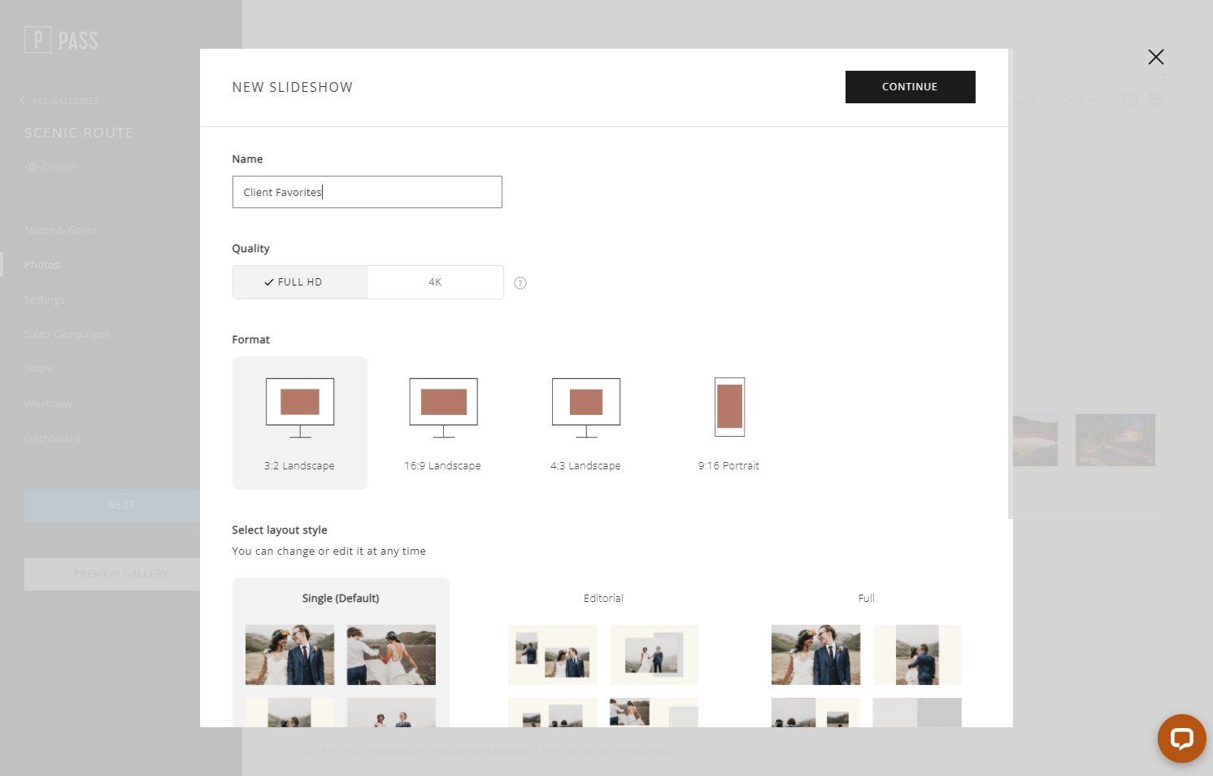The width and height of the screenshot is (1213, 776).
Task: Click the 16:9 monitor format icon
Action: [444, 408]
